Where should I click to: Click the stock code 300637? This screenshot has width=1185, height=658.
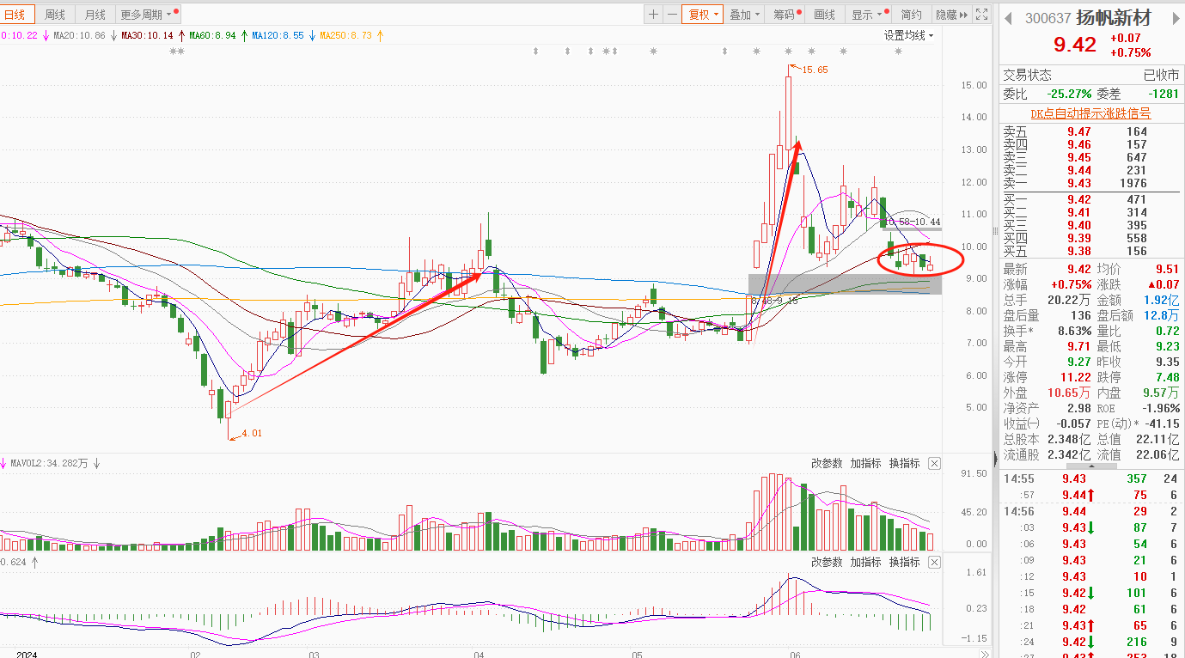[1048, 19]
